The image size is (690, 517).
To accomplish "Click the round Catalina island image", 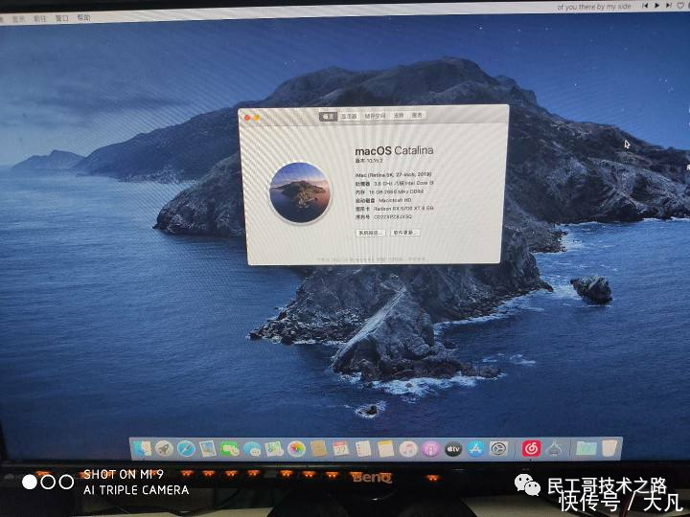I will click(x=300, y=193).
